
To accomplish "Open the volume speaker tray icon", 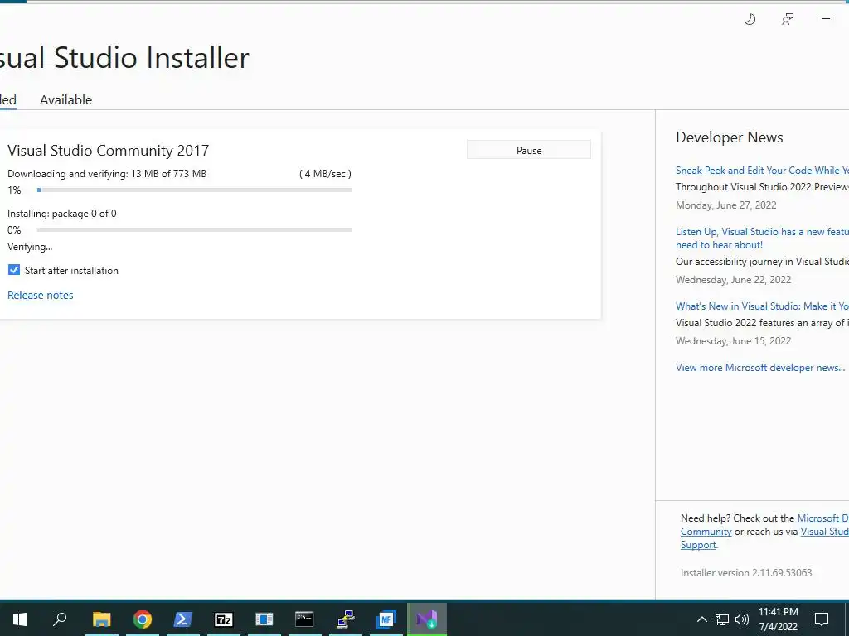I will [x=742, y=619].
